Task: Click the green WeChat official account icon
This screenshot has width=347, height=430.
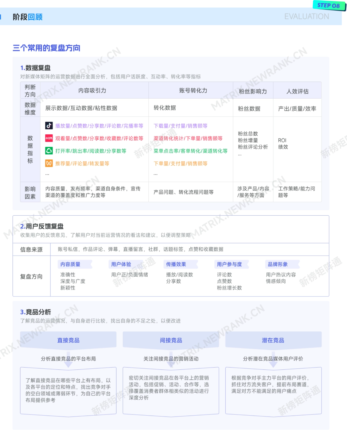Action: click(49, 151)
